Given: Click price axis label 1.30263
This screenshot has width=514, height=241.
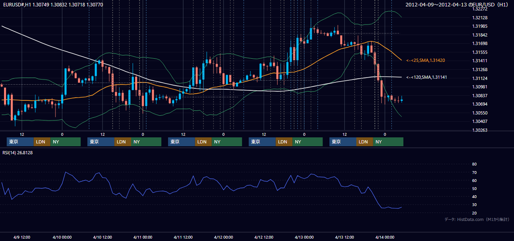Looking at the screenshot, I should (x=480, y=130).
